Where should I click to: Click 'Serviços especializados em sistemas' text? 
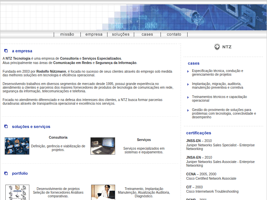[144, 150]
